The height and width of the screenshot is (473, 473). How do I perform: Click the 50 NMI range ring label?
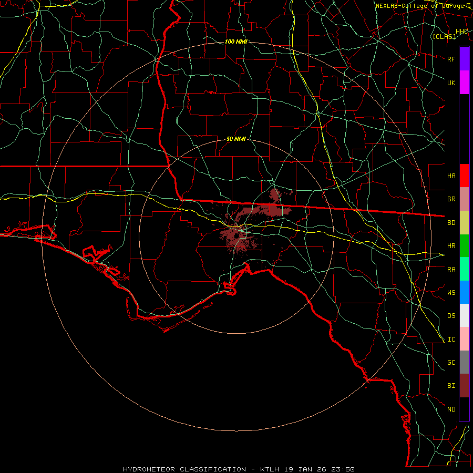236,139
